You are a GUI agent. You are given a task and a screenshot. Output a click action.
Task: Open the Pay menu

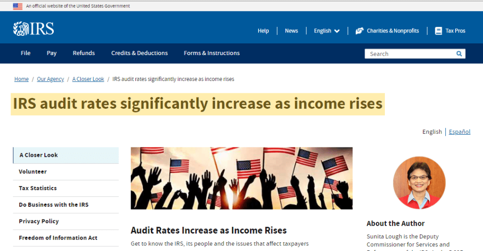(52, 53)
